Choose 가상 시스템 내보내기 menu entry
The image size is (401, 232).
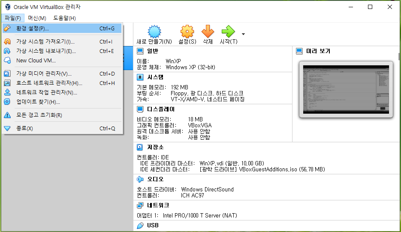point(62,51)
